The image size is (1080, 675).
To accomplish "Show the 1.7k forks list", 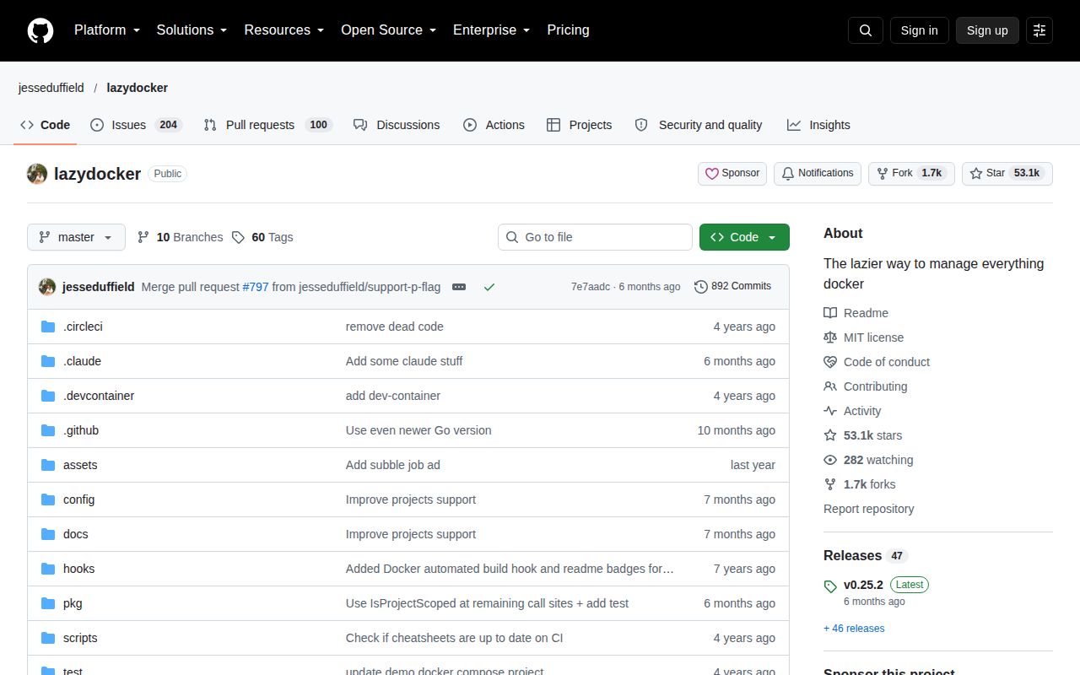I will click(860, 484).
